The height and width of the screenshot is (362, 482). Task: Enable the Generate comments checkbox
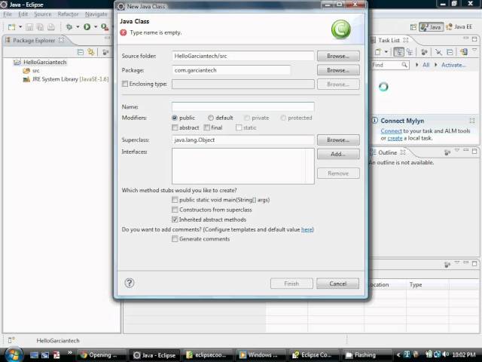(x=175, y=239)
